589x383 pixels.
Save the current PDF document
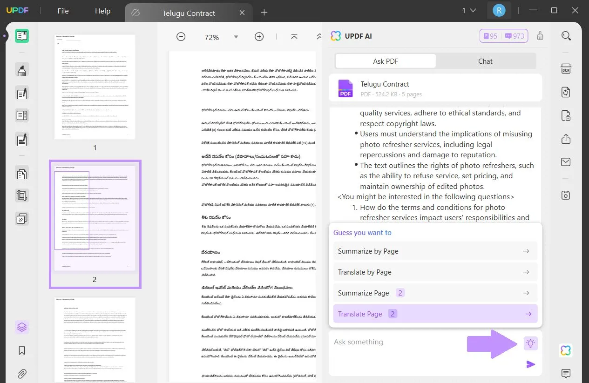pyautogui.click(x=565, y=195)
